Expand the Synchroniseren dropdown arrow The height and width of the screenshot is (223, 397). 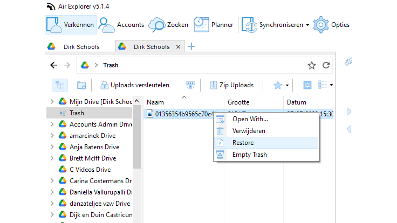click(x=307, y=25)
